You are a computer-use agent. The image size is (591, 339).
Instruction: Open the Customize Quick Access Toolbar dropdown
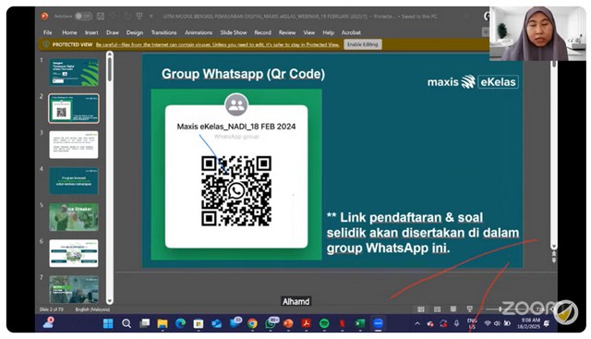pyautogui.click(x=151, y=17)
